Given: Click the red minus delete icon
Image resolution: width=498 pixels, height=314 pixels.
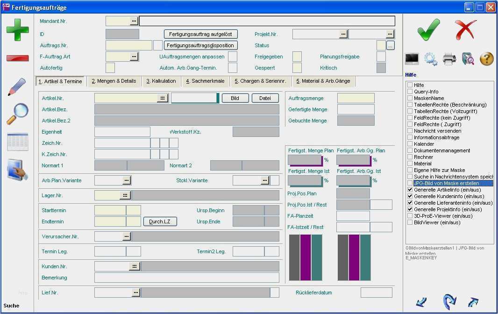Looking at the screenshot, I should click(x=17, y=58).
